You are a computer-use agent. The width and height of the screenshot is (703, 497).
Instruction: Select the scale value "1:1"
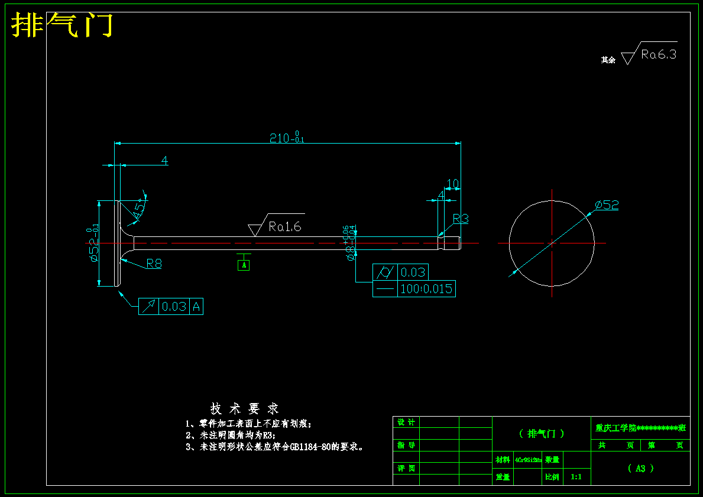click(576, 477)
